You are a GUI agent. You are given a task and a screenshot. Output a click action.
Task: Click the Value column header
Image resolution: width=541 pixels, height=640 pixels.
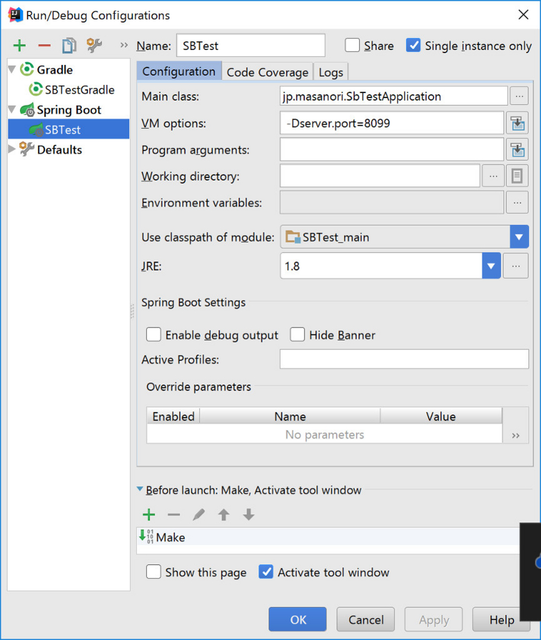coord(441,416)
